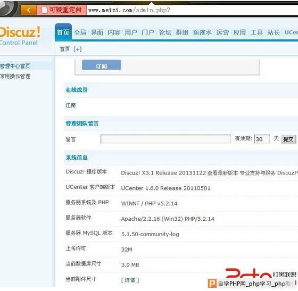This screenshot has height=291, width=298.
Task: Click the 3.9 MB database size value
Action: (x=130, y=265)
